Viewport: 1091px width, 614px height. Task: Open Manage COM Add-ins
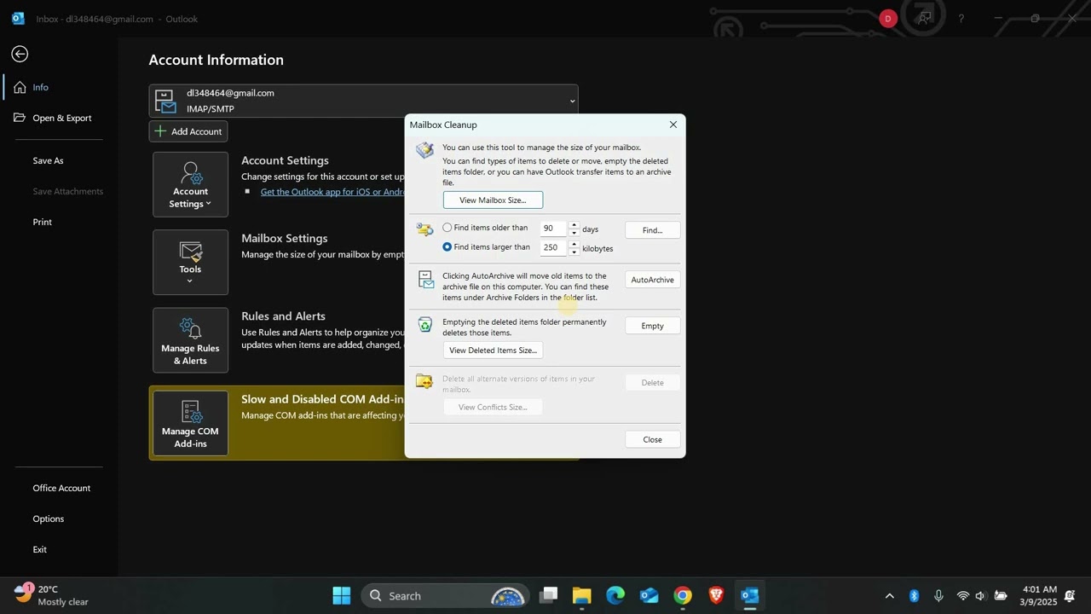(x=190, y=423)
